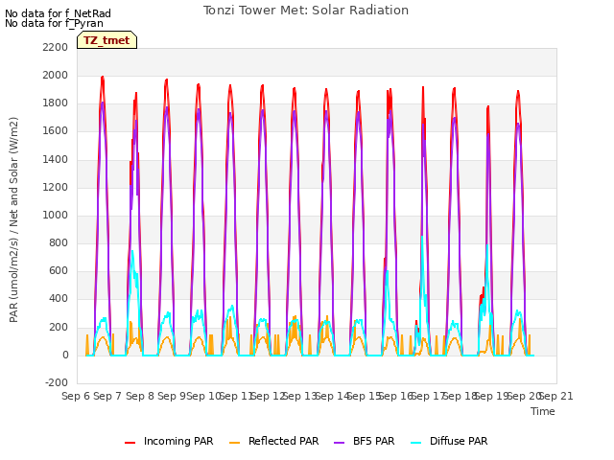Click the x-axis tick label Sep 9
Image resolution: width=614 pixels, height=460 pixels.
[172, 396]
